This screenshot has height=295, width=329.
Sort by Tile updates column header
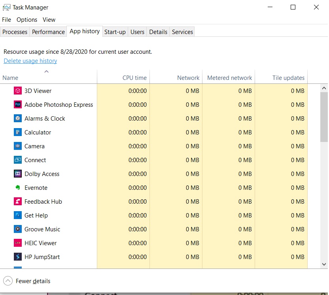pos(288,78)
